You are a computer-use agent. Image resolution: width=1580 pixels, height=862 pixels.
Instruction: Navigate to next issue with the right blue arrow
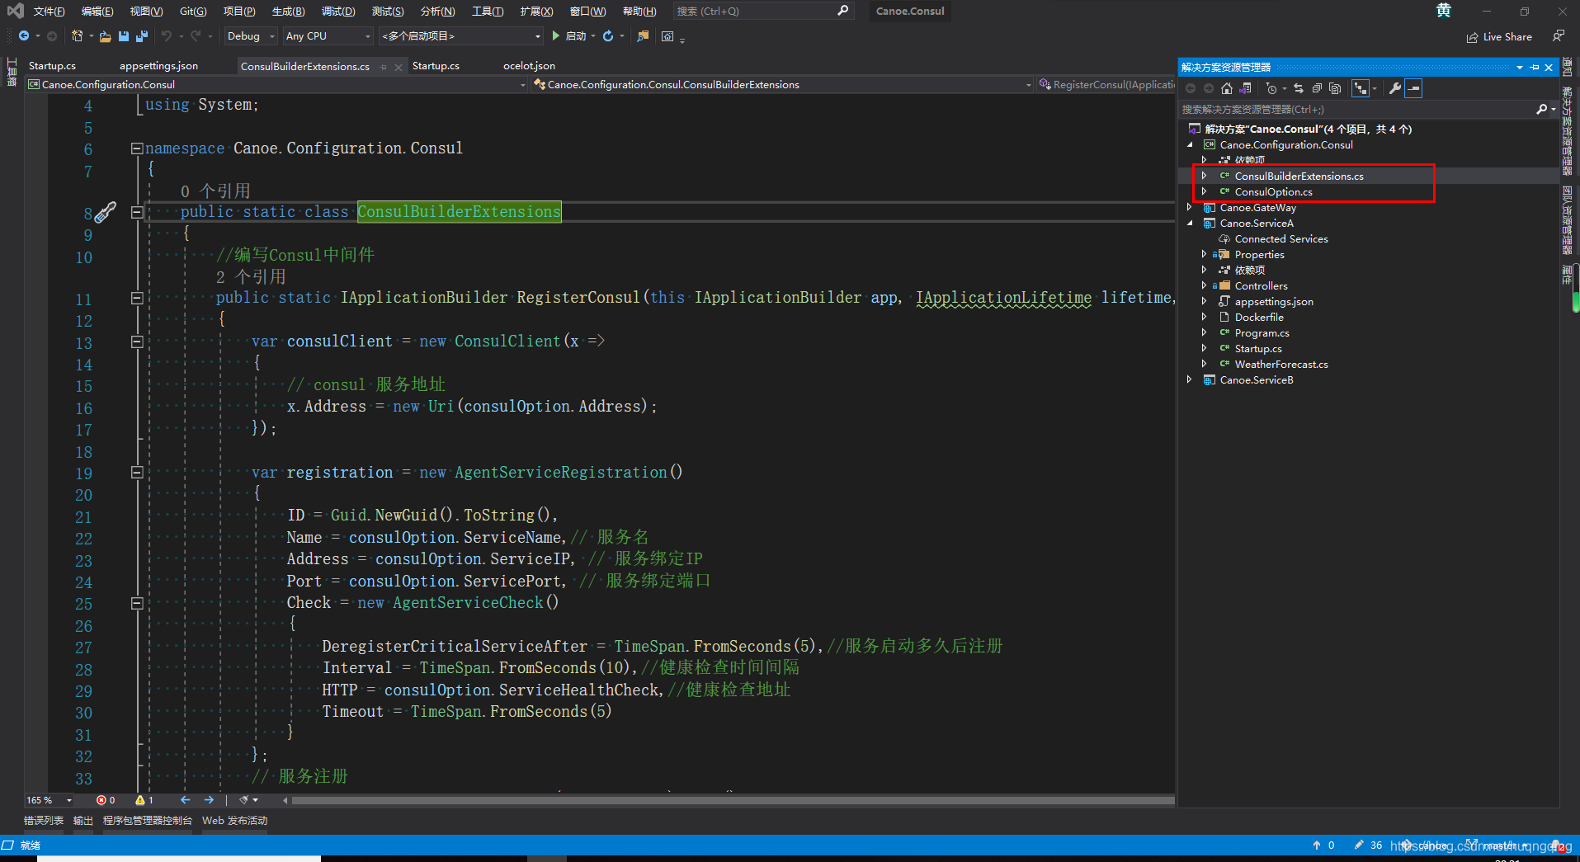209,800
